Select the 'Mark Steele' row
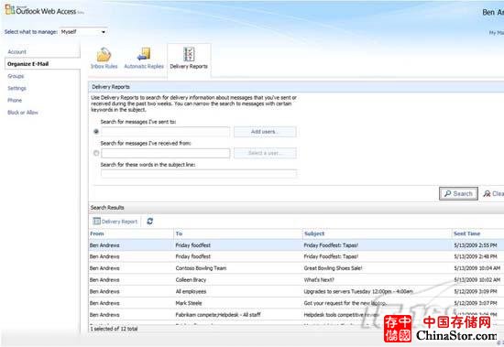Image resolution: width=504 pixels, height=347 pixels. point(296,303)
